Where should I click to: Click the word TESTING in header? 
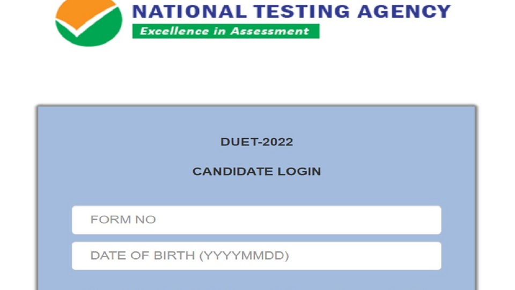pos(302,11)
